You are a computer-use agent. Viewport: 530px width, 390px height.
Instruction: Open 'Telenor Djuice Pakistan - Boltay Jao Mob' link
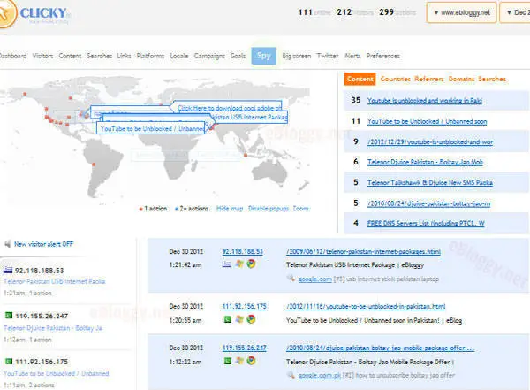tap(425, 162)
